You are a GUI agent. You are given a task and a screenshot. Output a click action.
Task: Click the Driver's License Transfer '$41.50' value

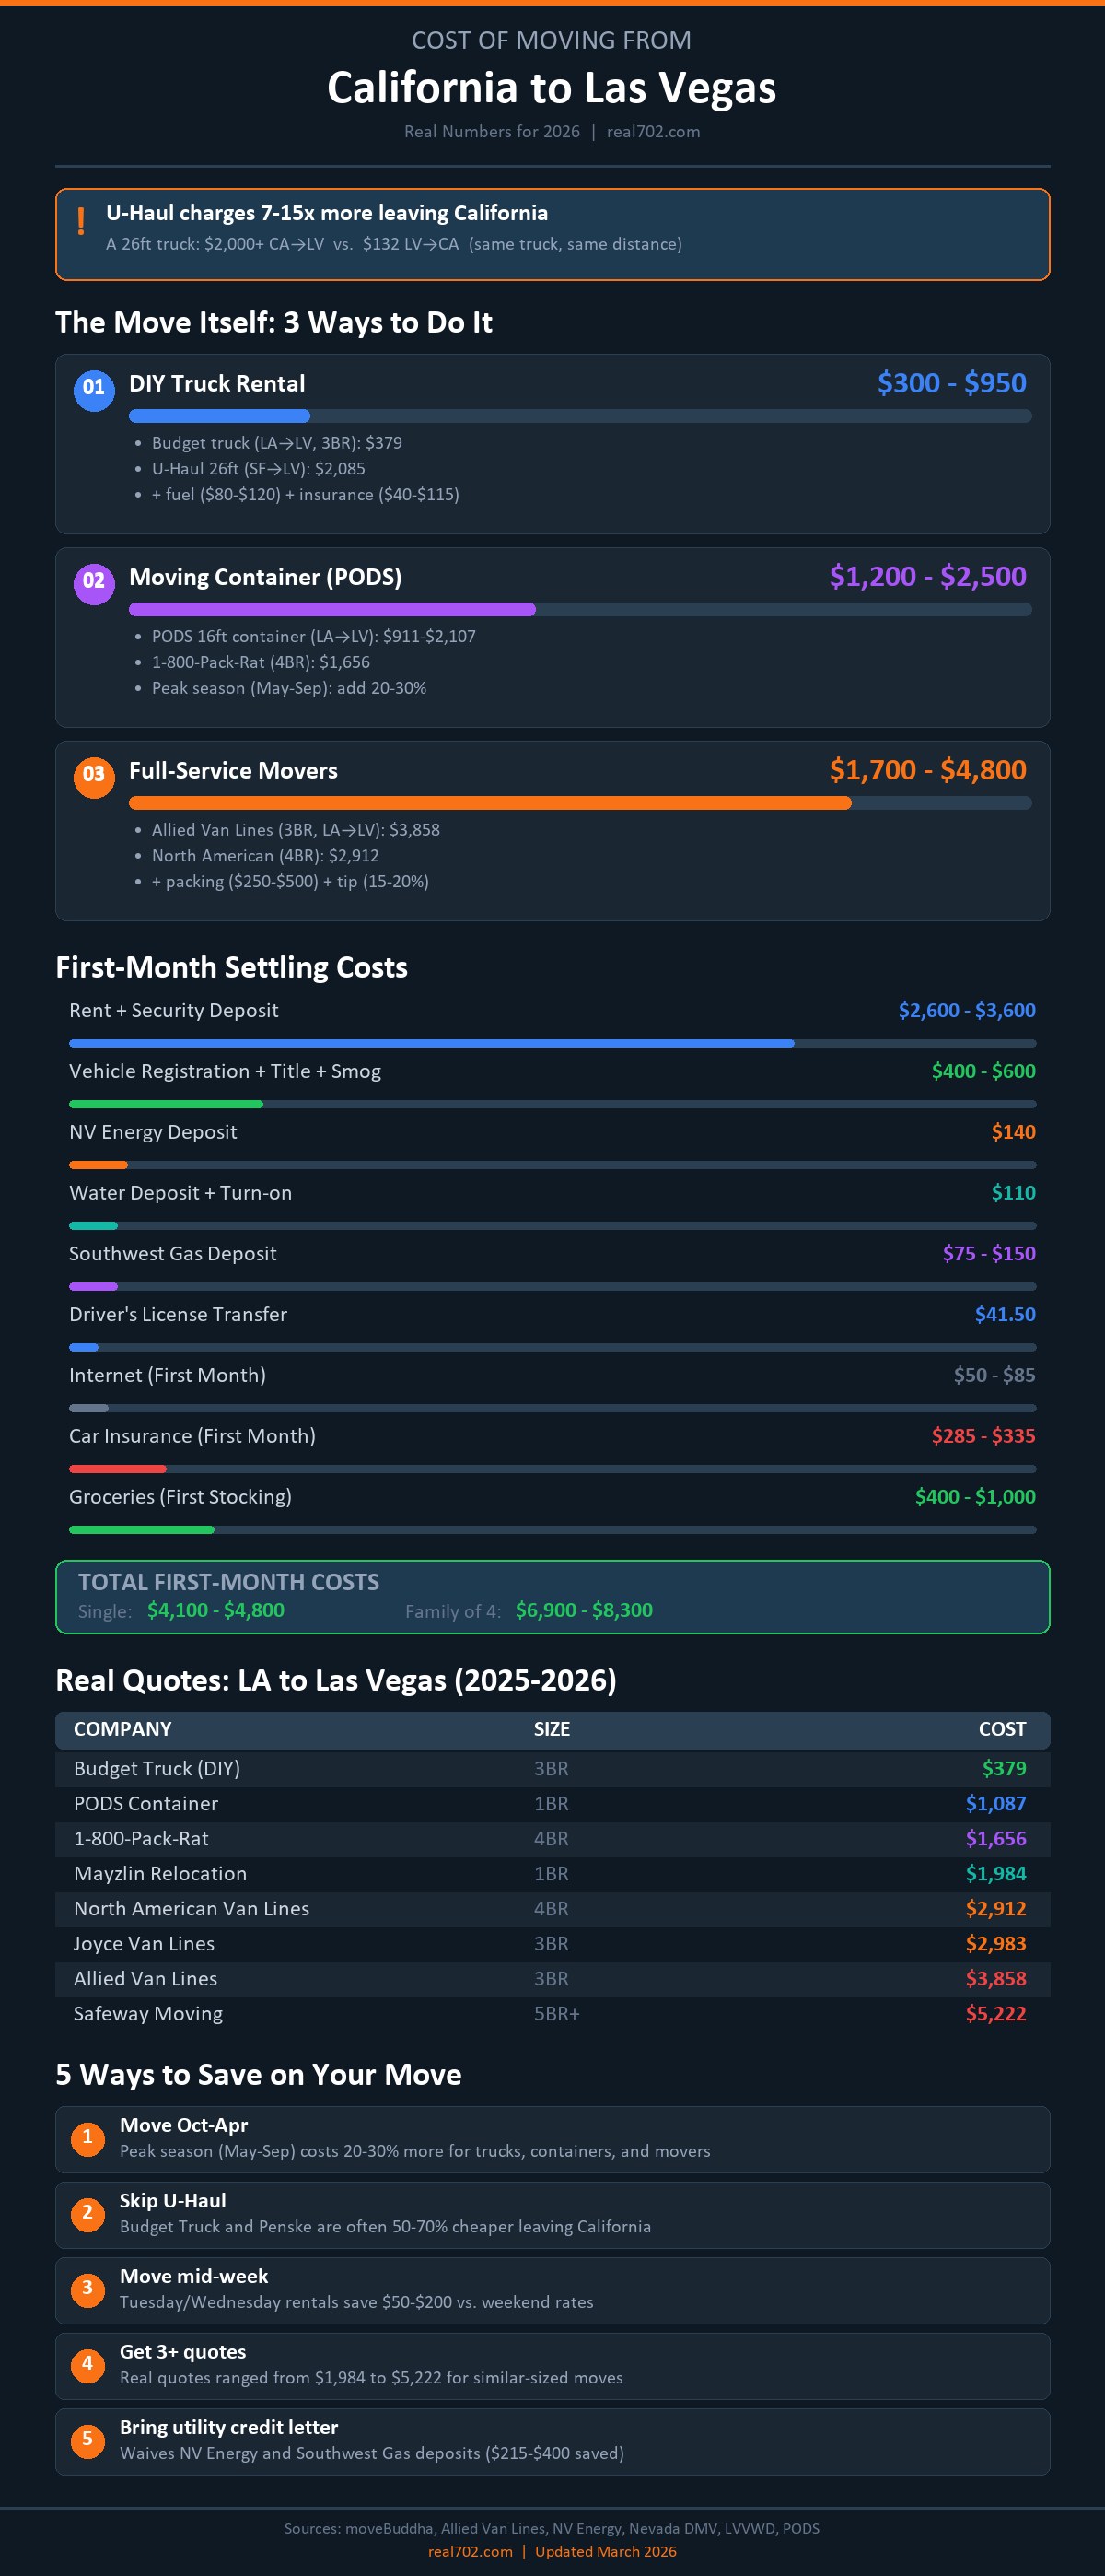click(1006, 1314)
